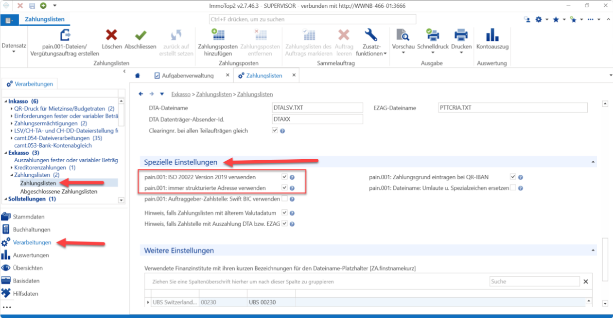Click the green Abschliessen checkmark
The height and width of the screenshot is (318, 613).
[x=140, y=35]
